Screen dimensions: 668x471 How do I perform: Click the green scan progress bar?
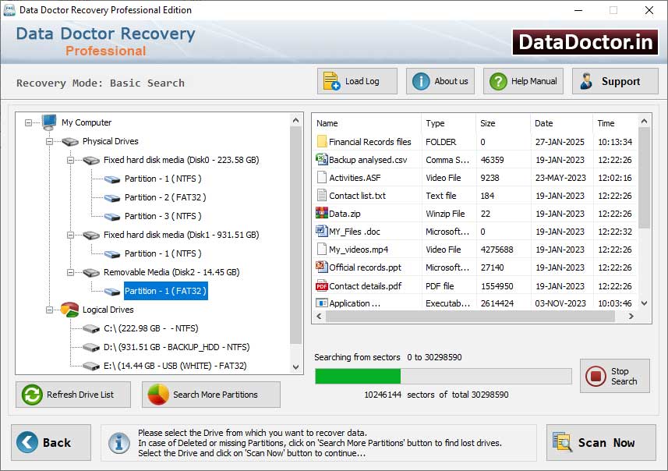[x=357, y=376]
